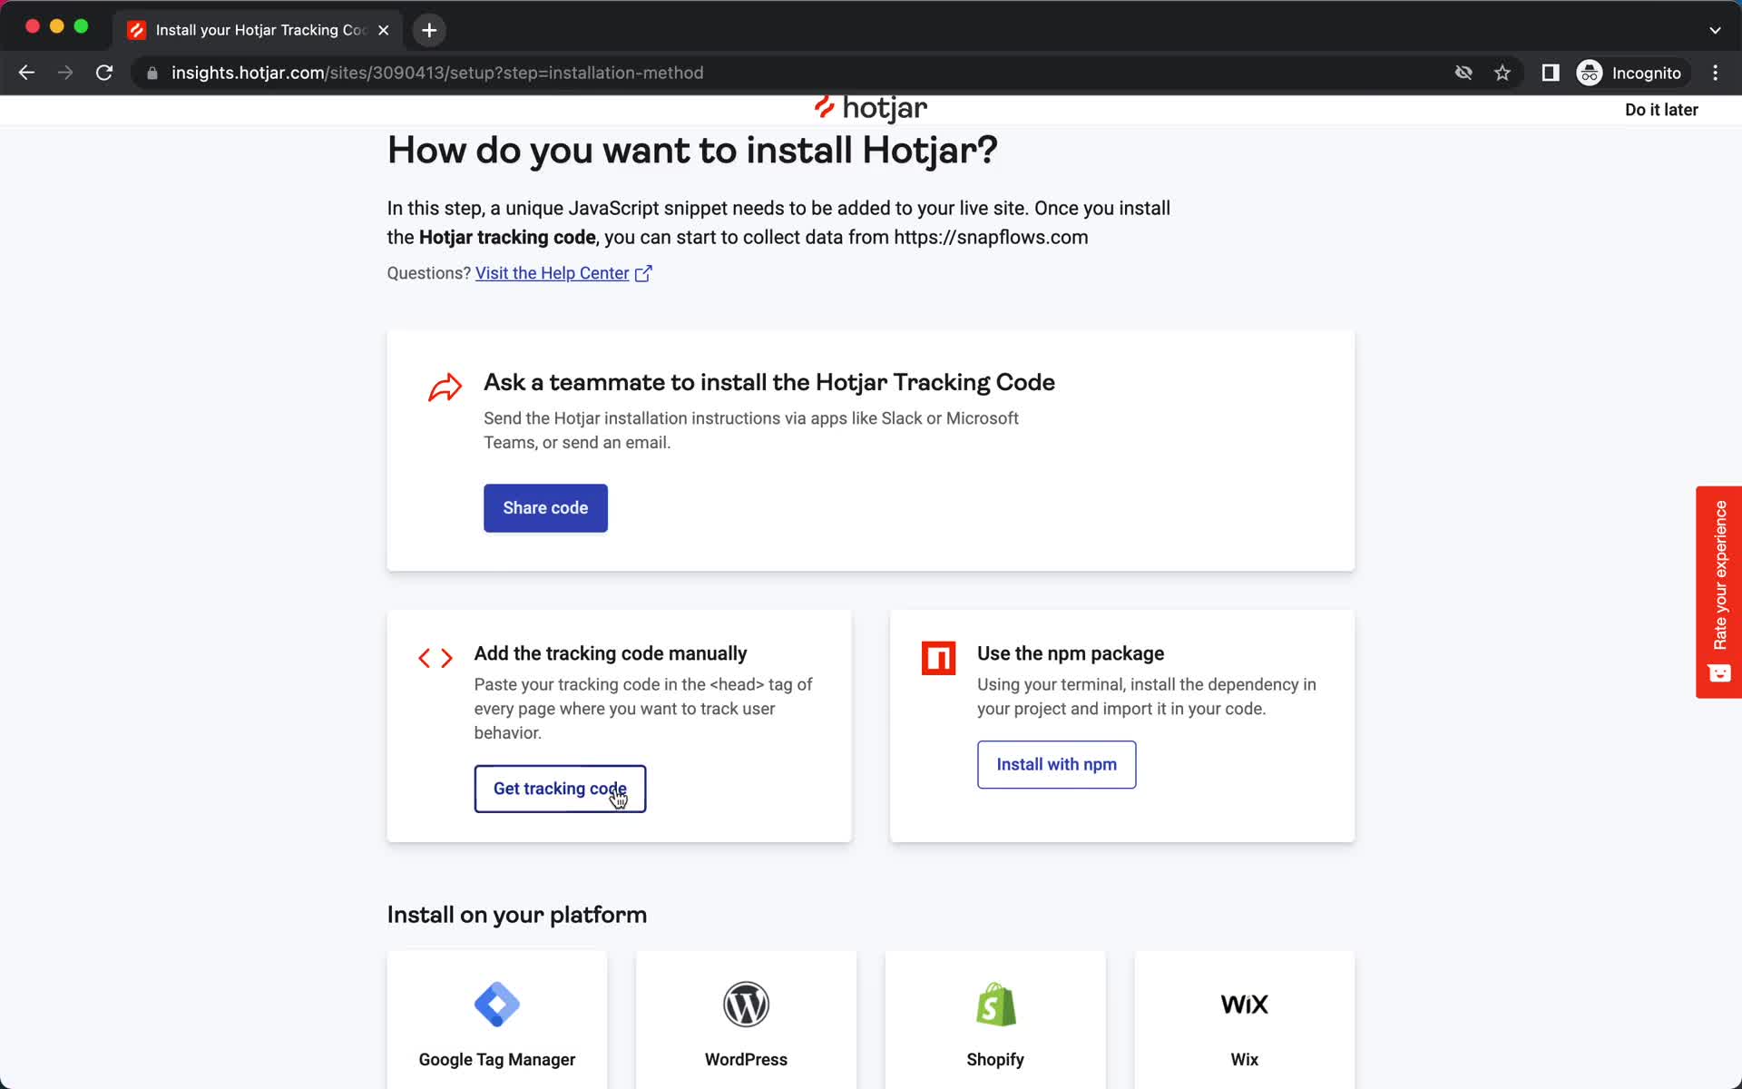1742x1089 pixels.
Task: Click 'Get tracking code' button
Action: (561, 788)
